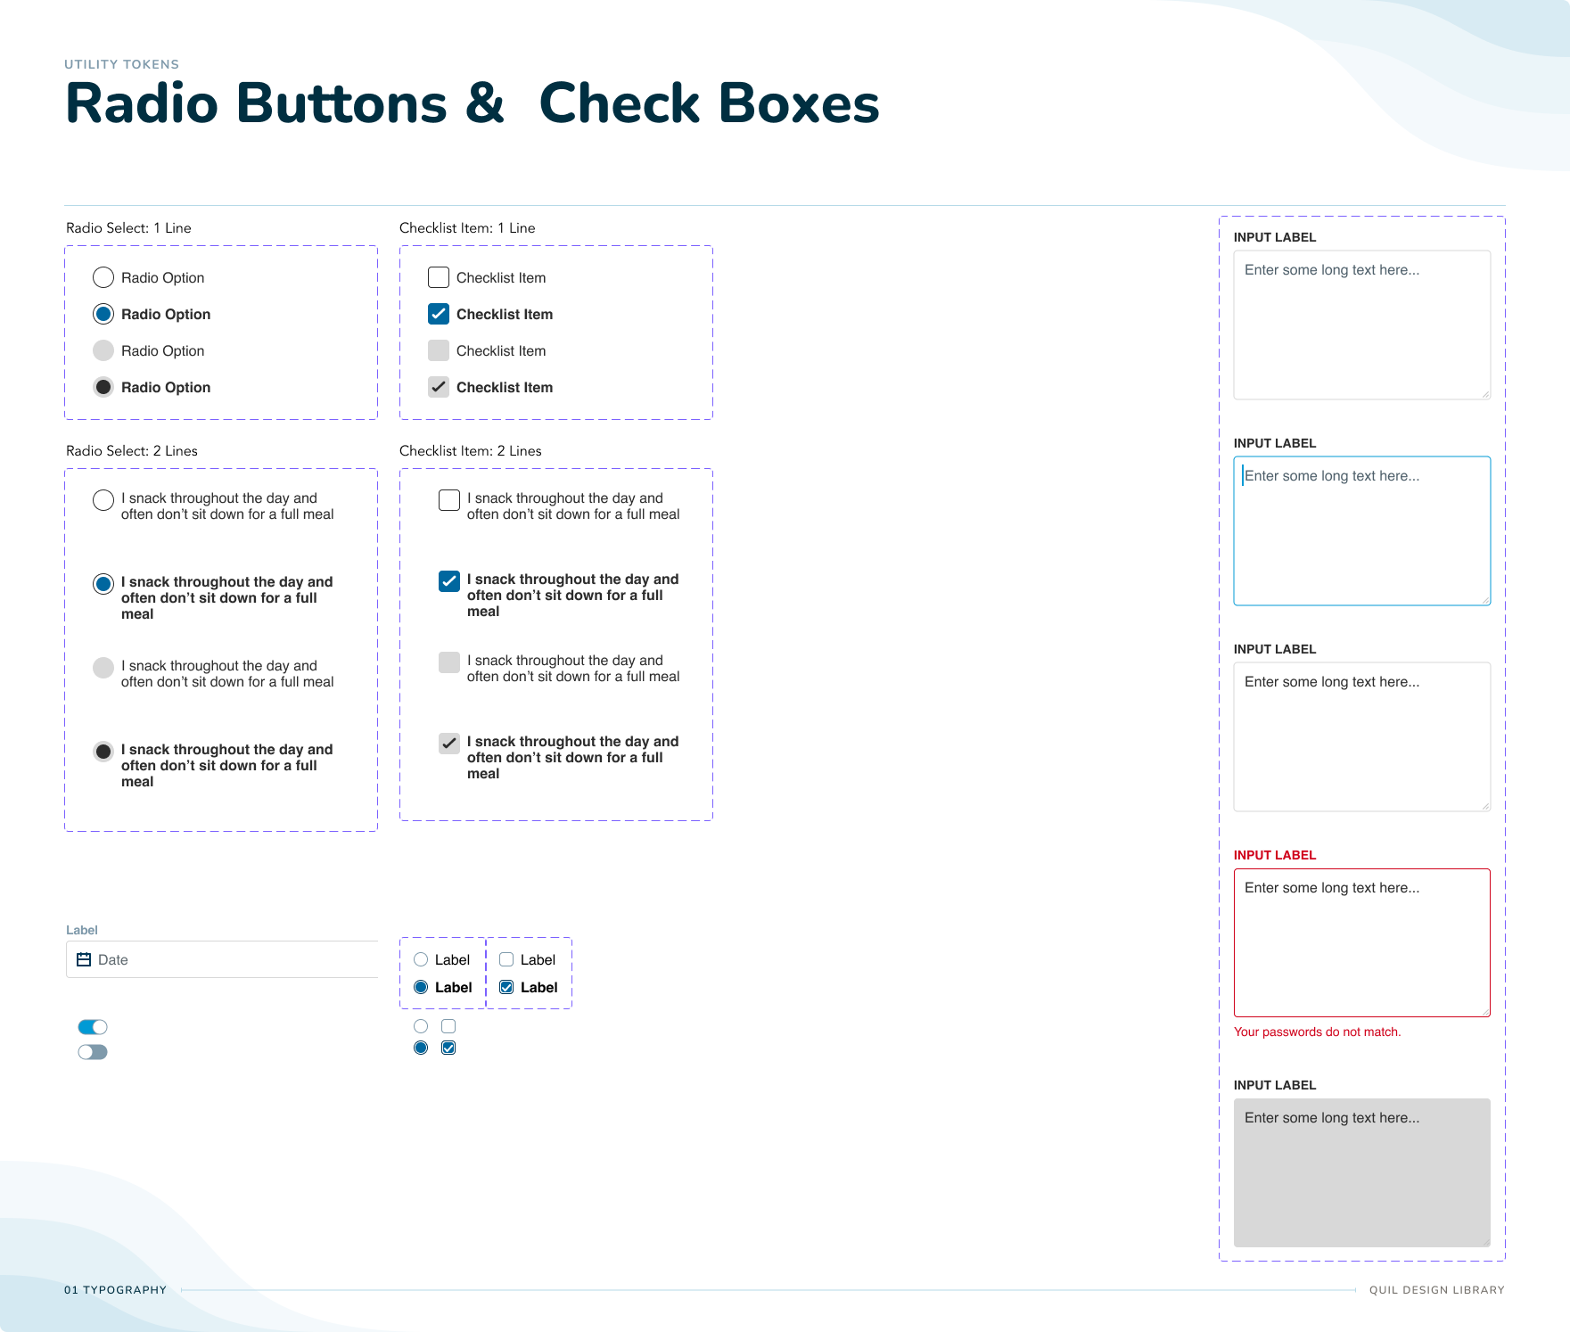Uncheck the blue checked single-line Checklist Item
Image resolution: width=1570 pixels, height=1332 pixels.
tap(439, 314)
